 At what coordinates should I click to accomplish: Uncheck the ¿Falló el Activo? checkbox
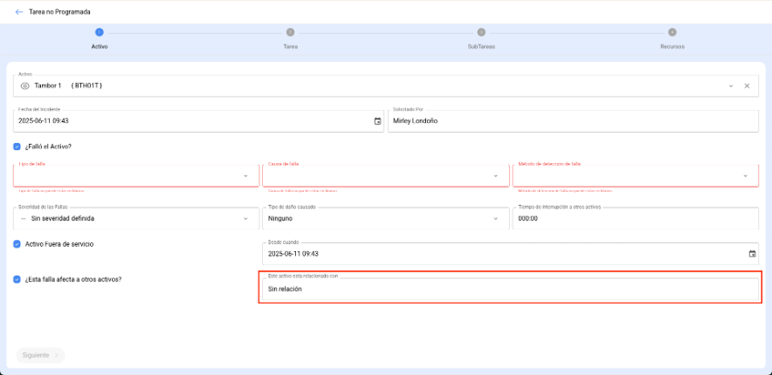tap(17, 147)
